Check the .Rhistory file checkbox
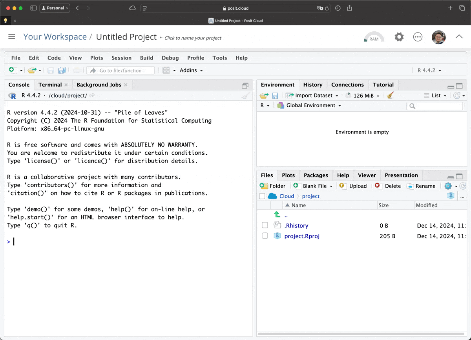This screenshot has width=471, height=340. point(265,225)
